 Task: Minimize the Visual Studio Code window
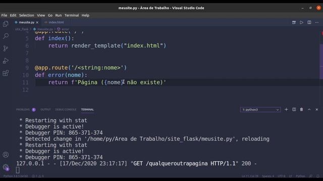(x=302, y=8)
